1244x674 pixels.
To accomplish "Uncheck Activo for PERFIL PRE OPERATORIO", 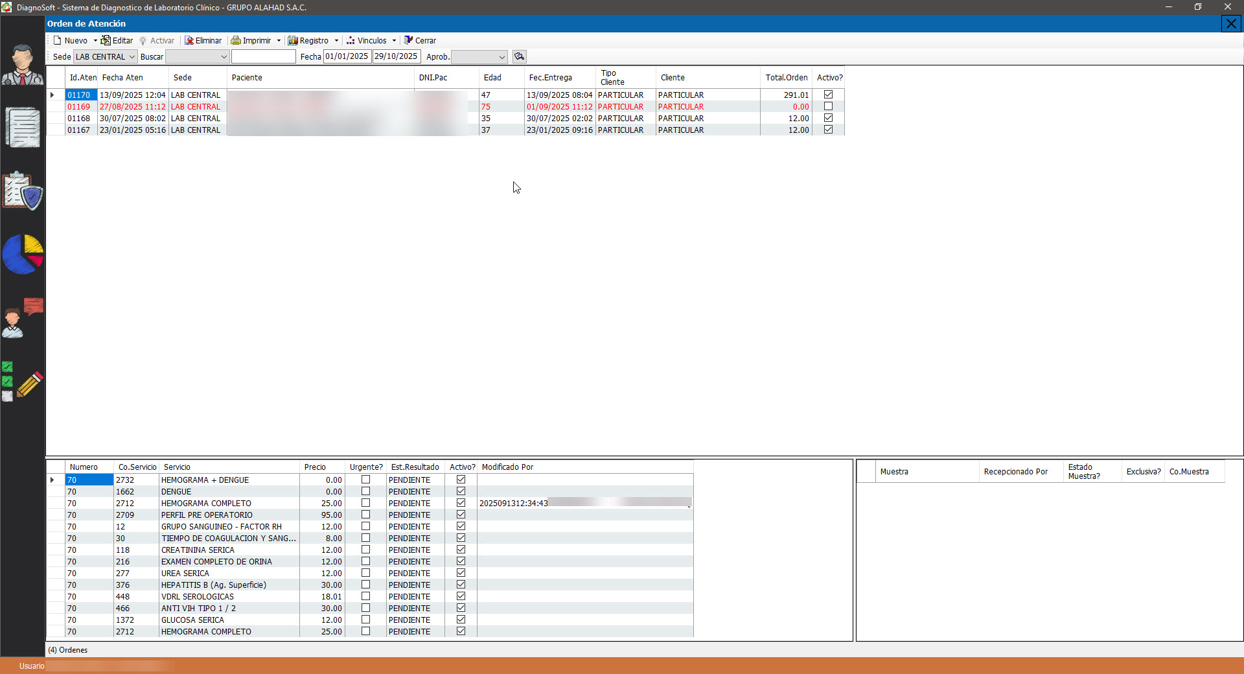I will (461, 515).
